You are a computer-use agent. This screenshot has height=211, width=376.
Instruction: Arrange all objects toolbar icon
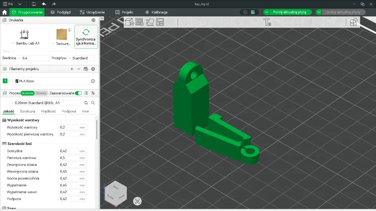point(160,22)
